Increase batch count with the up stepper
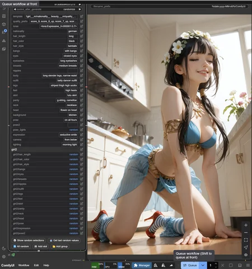Viewport: 252px width, 269px height. pyautogui.click(x=216, y=264)
